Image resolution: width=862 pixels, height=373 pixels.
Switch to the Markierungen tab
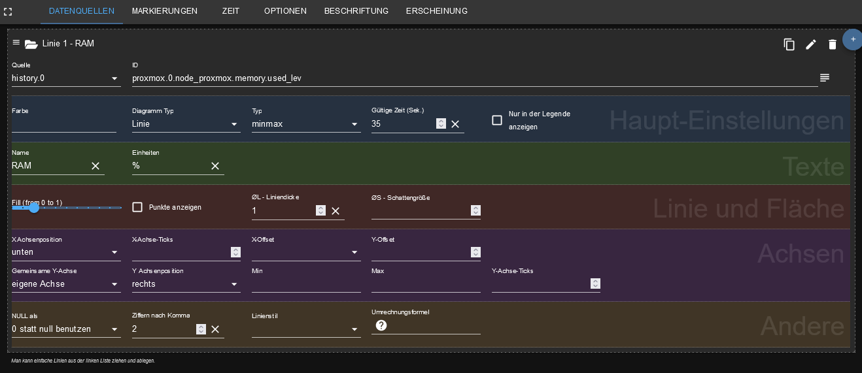pos(165,11)
